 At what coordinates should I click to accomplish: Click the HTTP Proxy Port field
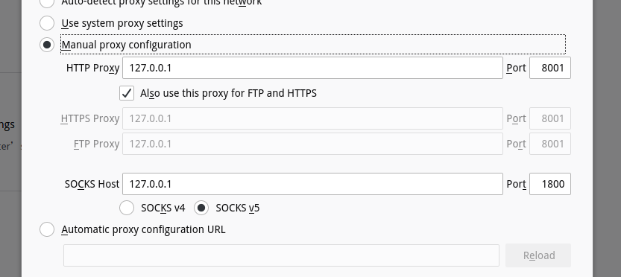click(x=550, y=68)
